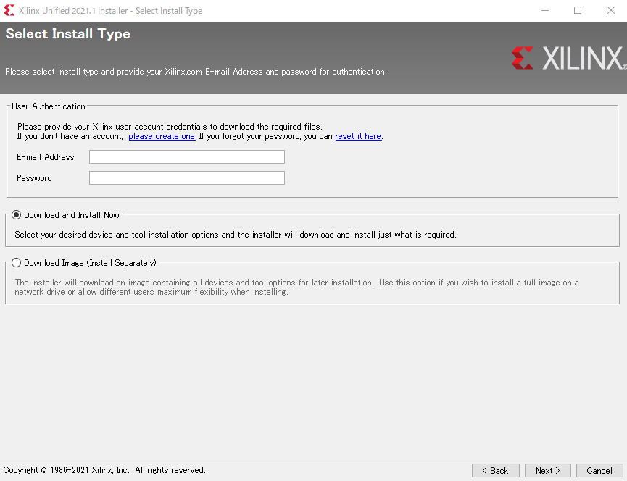Viewport: 627px width, 481px height.
Task: Click the Download Image description text
Action: click(297, 288)
